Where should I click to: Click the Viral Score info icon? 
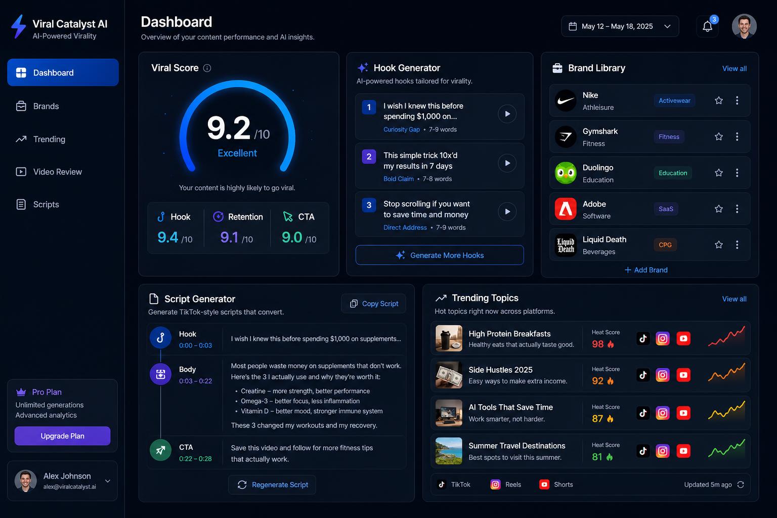[207, 68]
